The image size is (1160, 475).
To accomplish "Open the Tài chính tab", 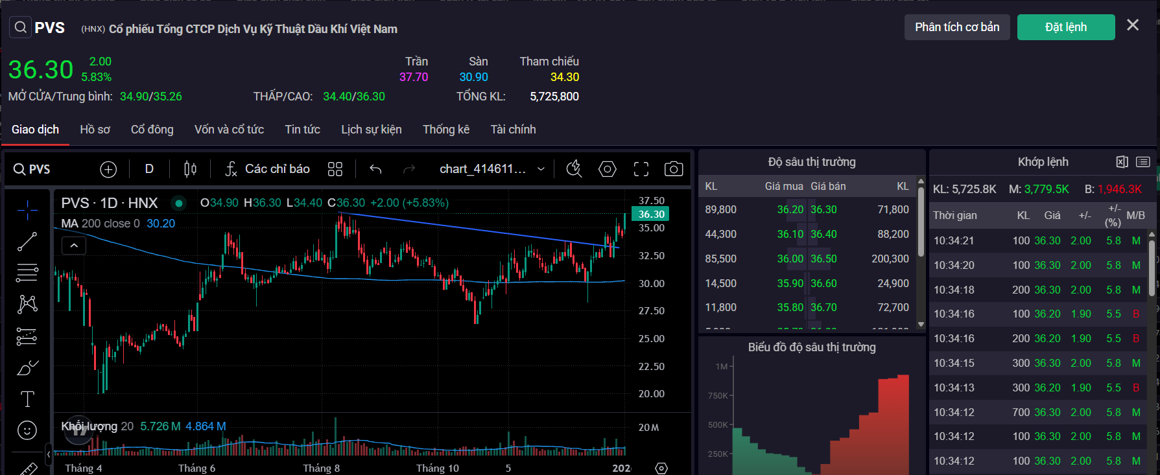I will pyautogui.click(x=514, y=130).
